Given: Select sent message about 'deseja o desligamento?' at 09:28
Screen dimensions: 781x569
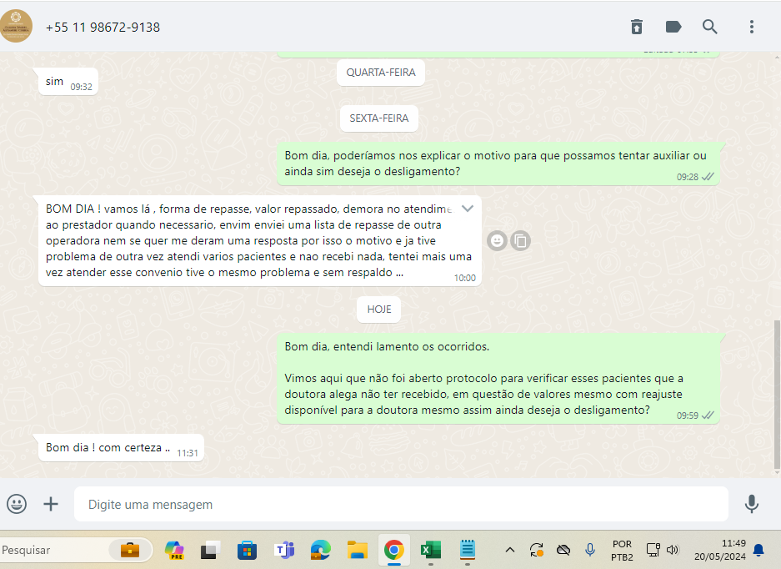Looking at the screenshot, I should 498,164.
